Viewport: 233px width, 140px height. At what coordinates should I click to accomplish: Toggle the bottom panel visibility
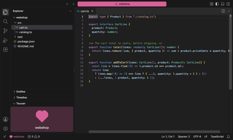(223, 4)
